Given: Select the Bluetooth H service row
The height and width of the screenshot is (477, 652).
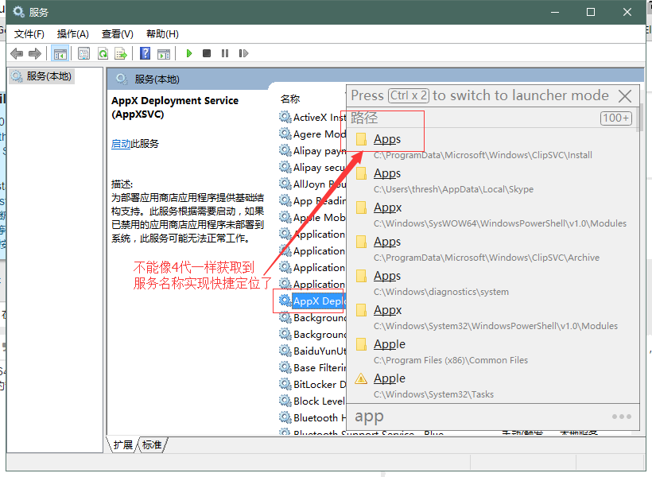Looking at the screenshot, I should [312, 417].
